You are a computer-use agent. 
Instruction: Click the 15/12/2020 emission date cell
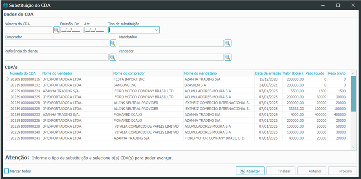point(268,79)
